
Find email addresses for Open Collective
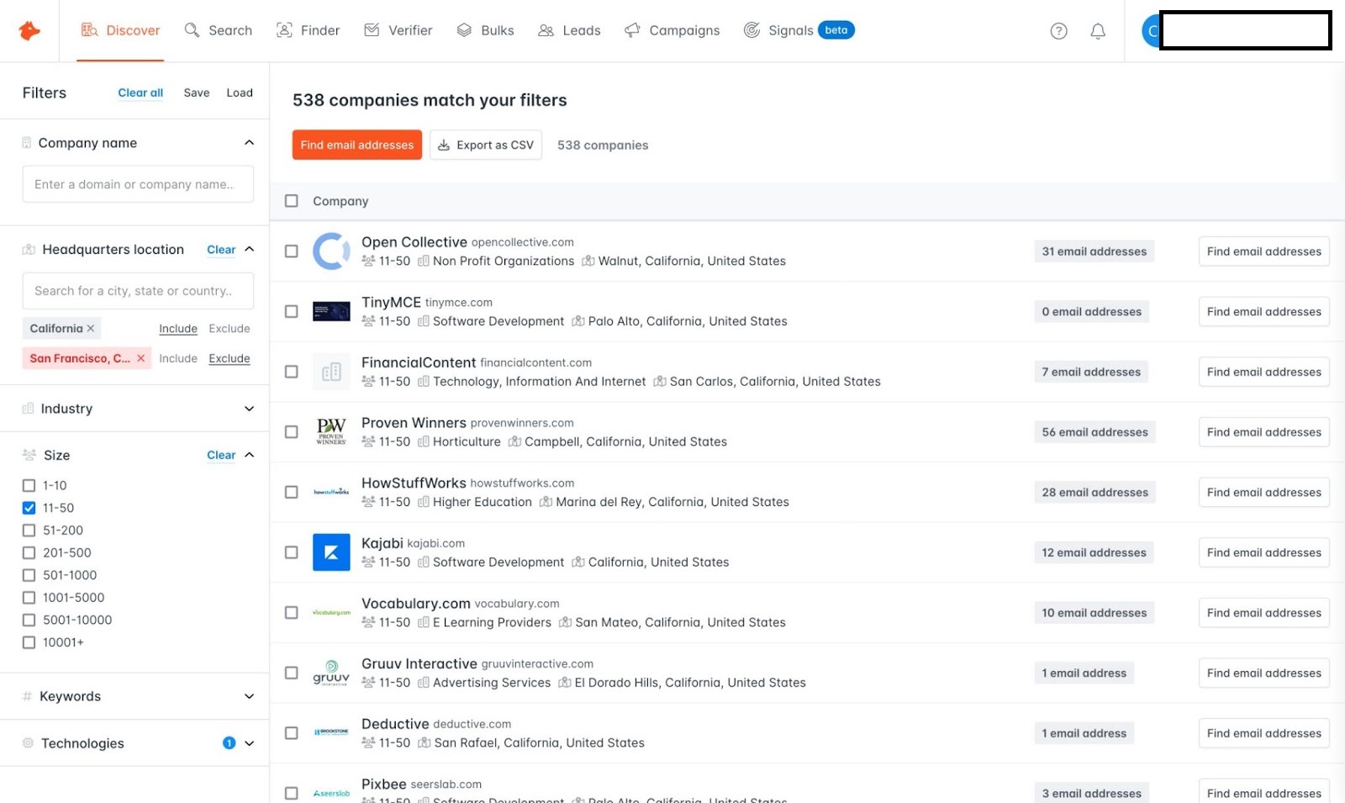coord(1263,251)
